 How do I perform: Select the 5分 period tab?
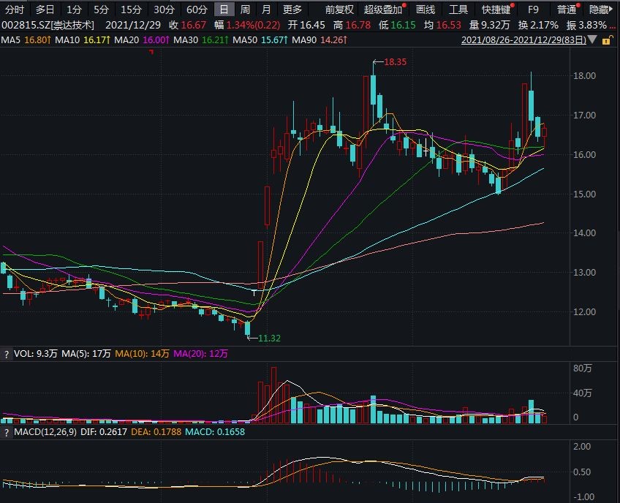coord(101,10)
